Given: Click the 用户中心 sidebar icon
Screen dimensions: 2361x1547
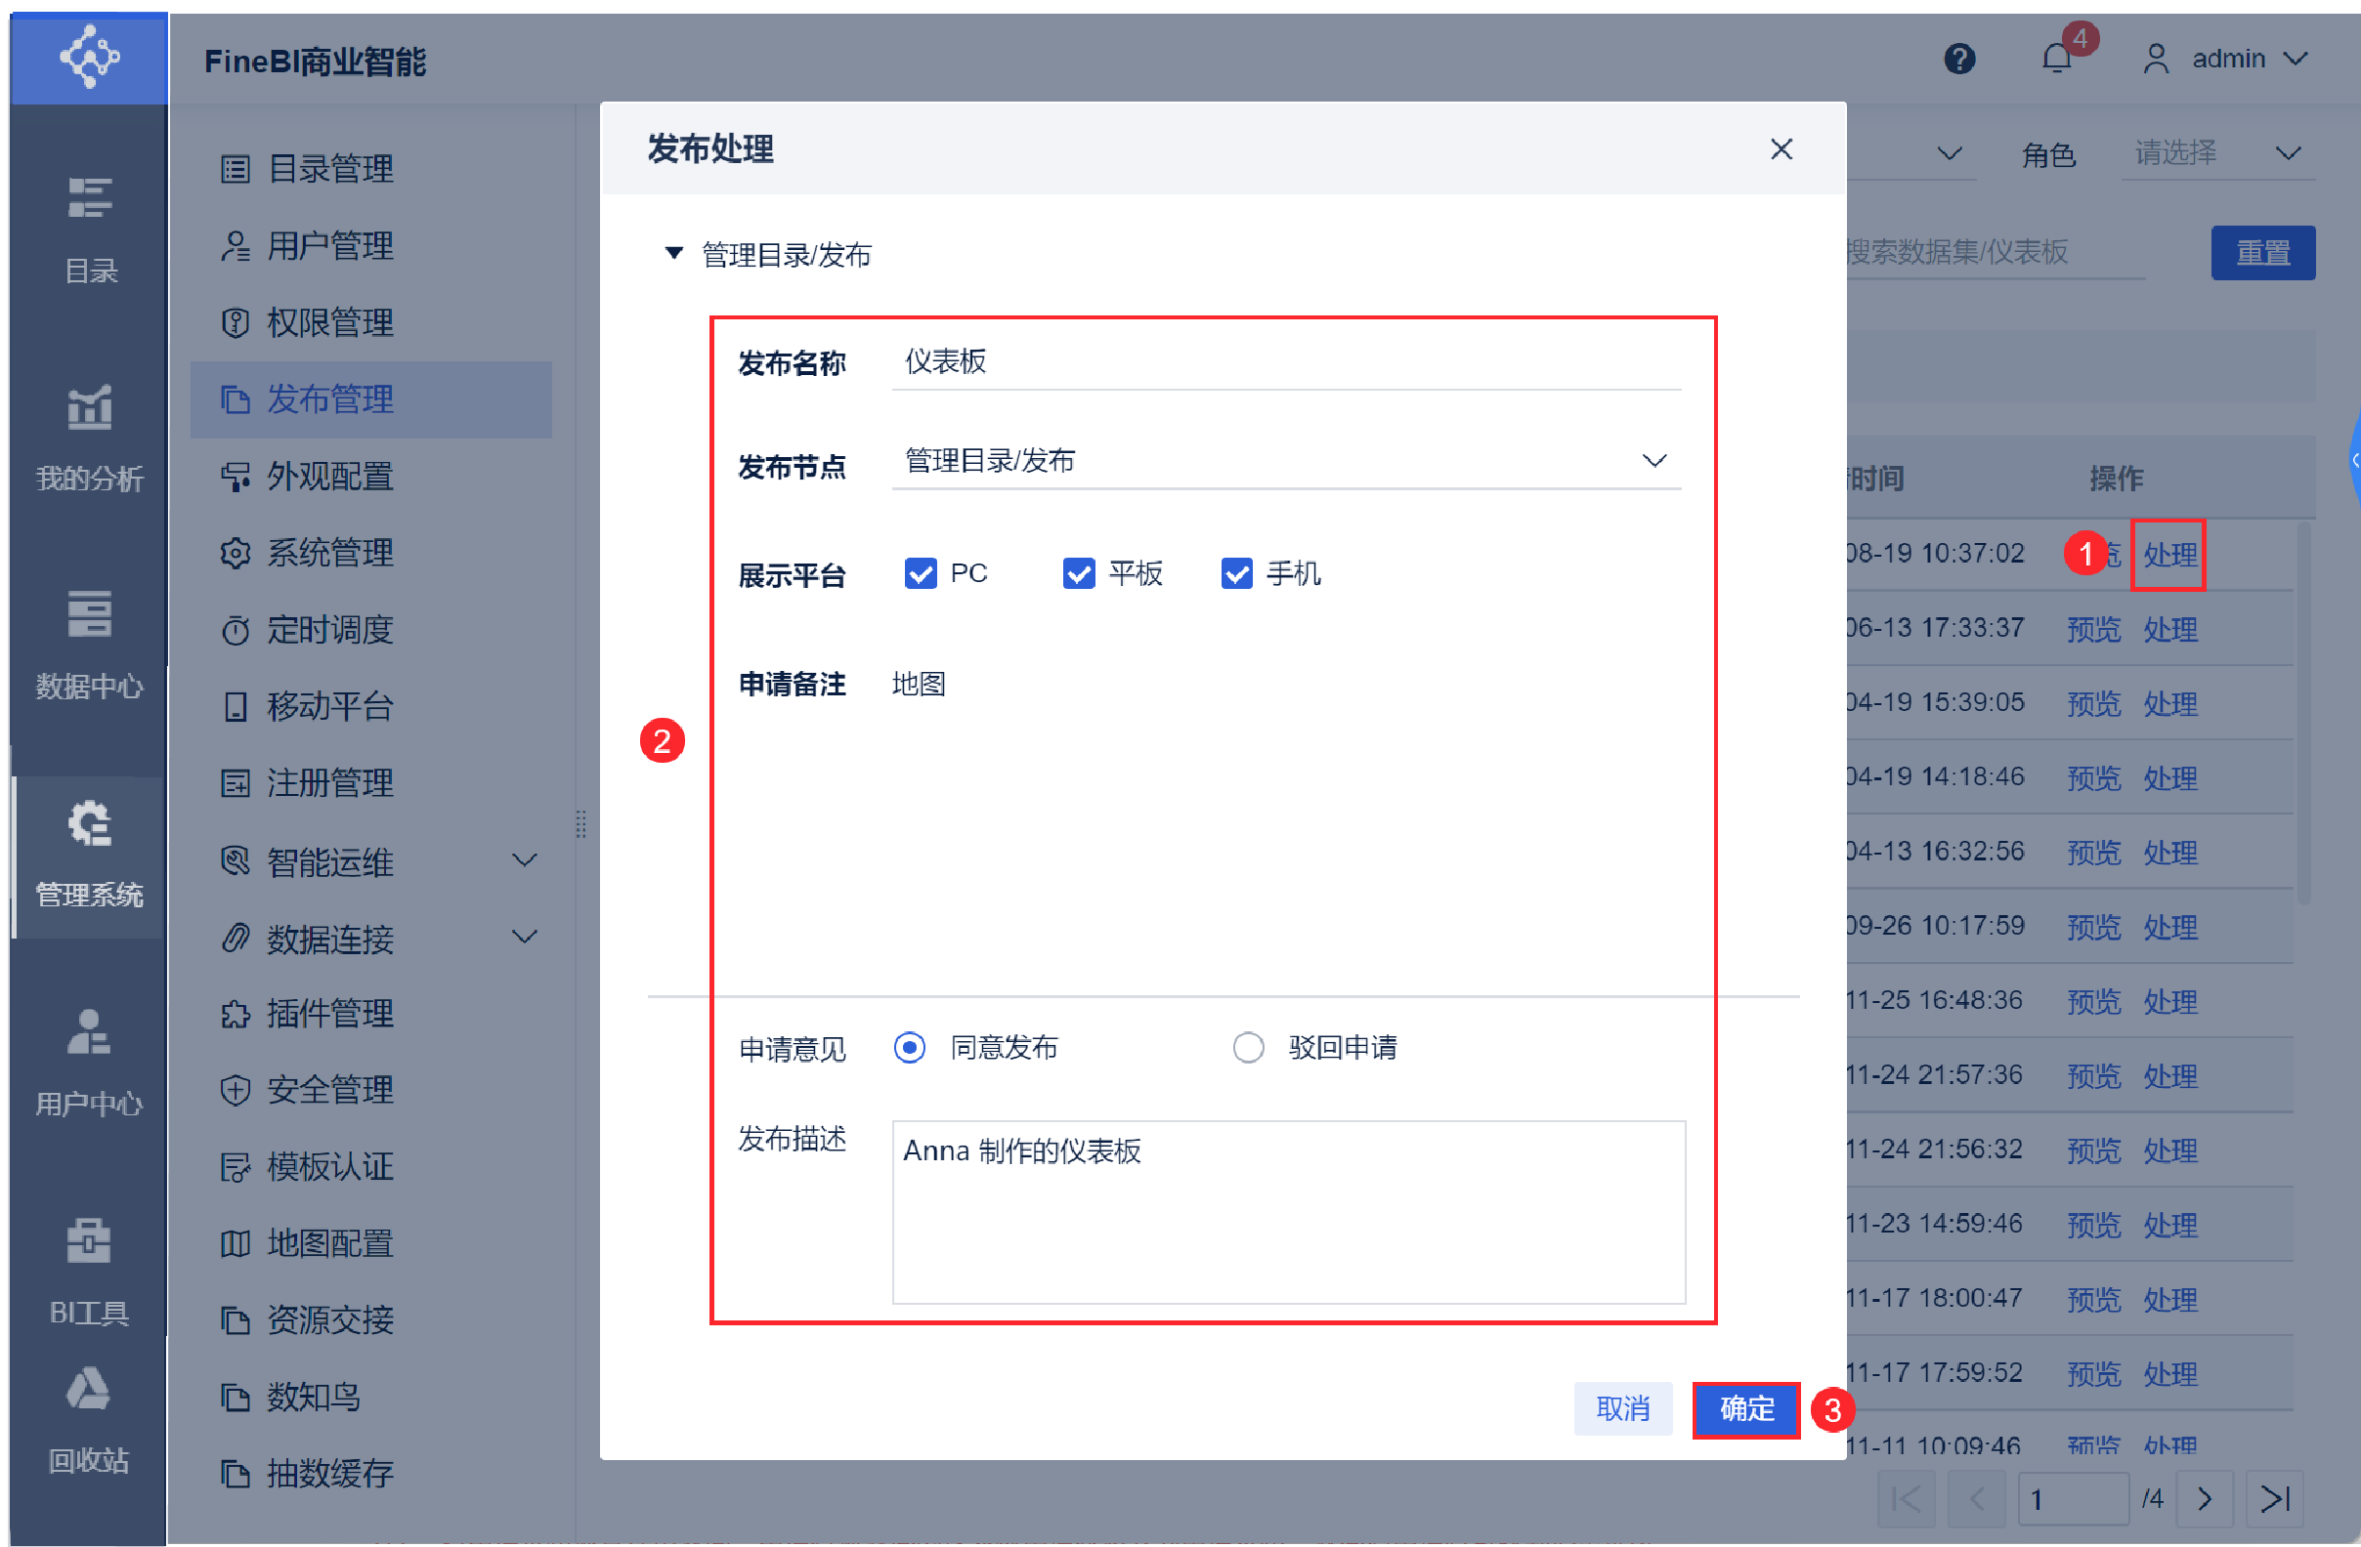Looking at the screenshot, I should click(x=89, y=1033).
